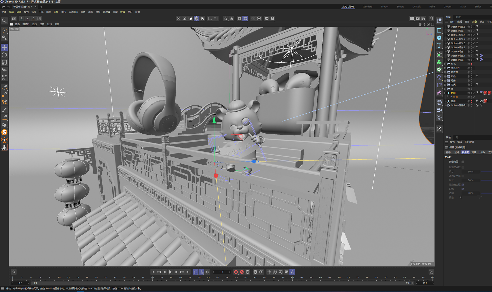Select the Scale tool in left toolbar

[4, 62]
